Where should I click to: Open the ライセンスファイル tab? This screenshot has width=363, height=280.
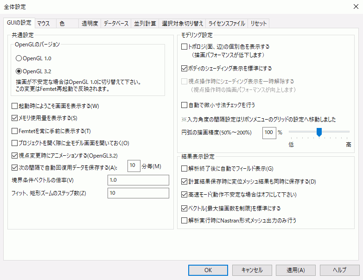pos(227,24)
